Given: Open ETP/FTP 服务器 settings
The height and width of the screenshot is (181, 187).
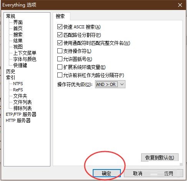Looking at the screenshot, I should (21, 114).
